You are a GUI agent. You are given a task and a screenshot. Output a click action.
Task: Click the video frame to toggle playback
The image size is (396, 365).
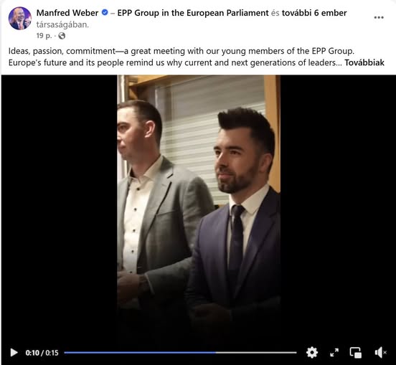click(199, 209)
